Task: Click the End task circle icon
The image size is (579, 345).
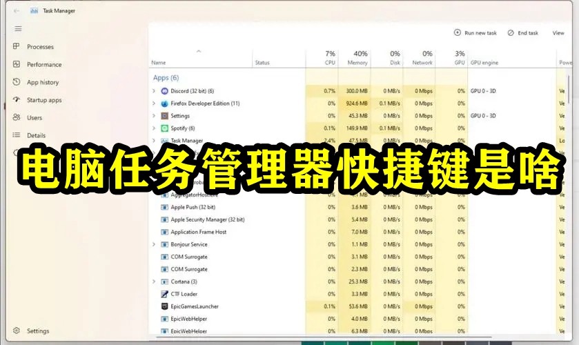Action: 511,33
